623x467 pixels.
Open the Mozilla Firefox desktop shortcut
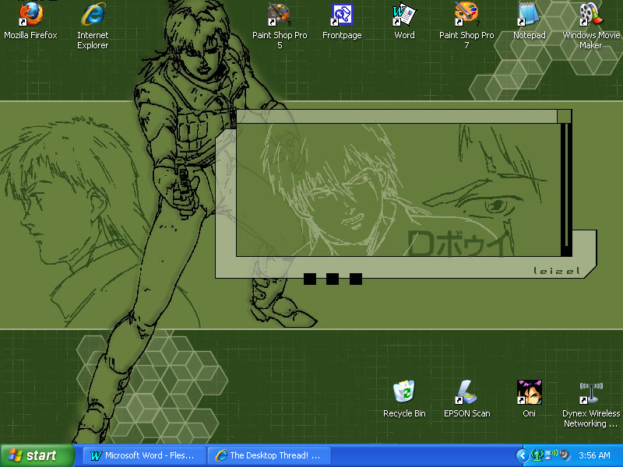[30, 21]
